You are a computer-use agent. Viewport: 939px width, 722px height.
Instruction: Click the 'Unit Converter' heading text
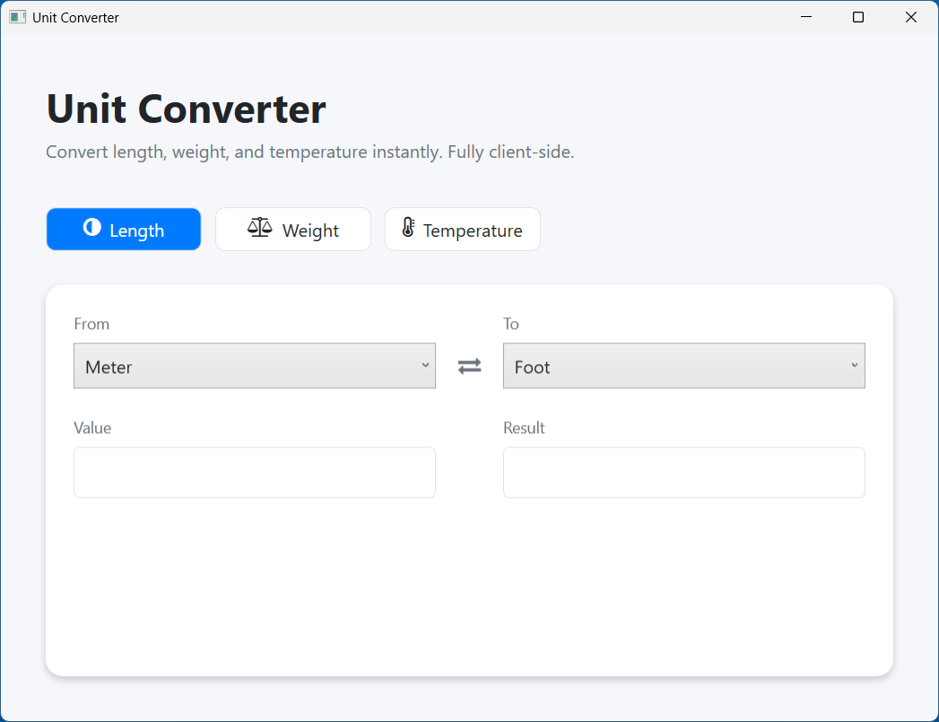pos(186,109)
